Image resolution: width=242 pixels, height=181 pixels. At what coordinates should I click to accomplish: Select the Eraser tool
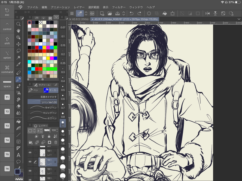(18, 106)
